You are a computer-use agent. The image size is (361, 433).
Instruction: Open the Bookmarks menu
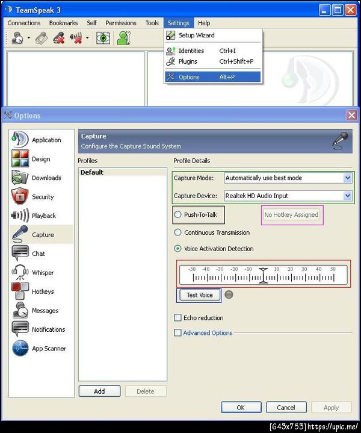click(64, 23)
